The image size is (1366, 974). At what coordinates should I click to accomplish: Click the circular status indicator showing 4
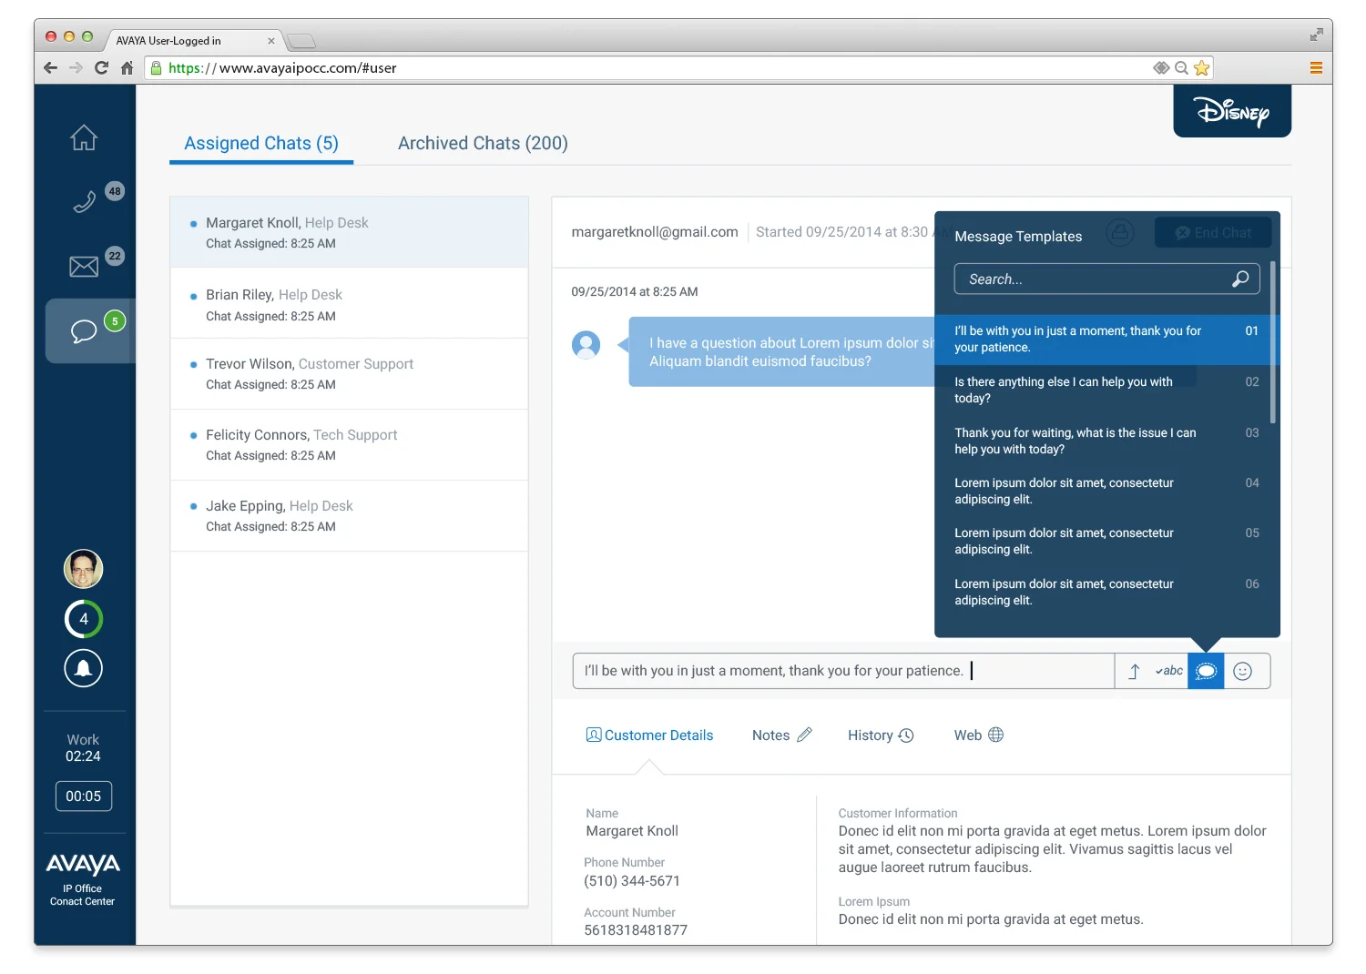[83, 619]
